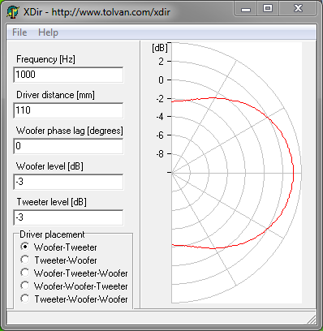Minimize the XDir window
323x331 pixels.
[x=246, y=10]
